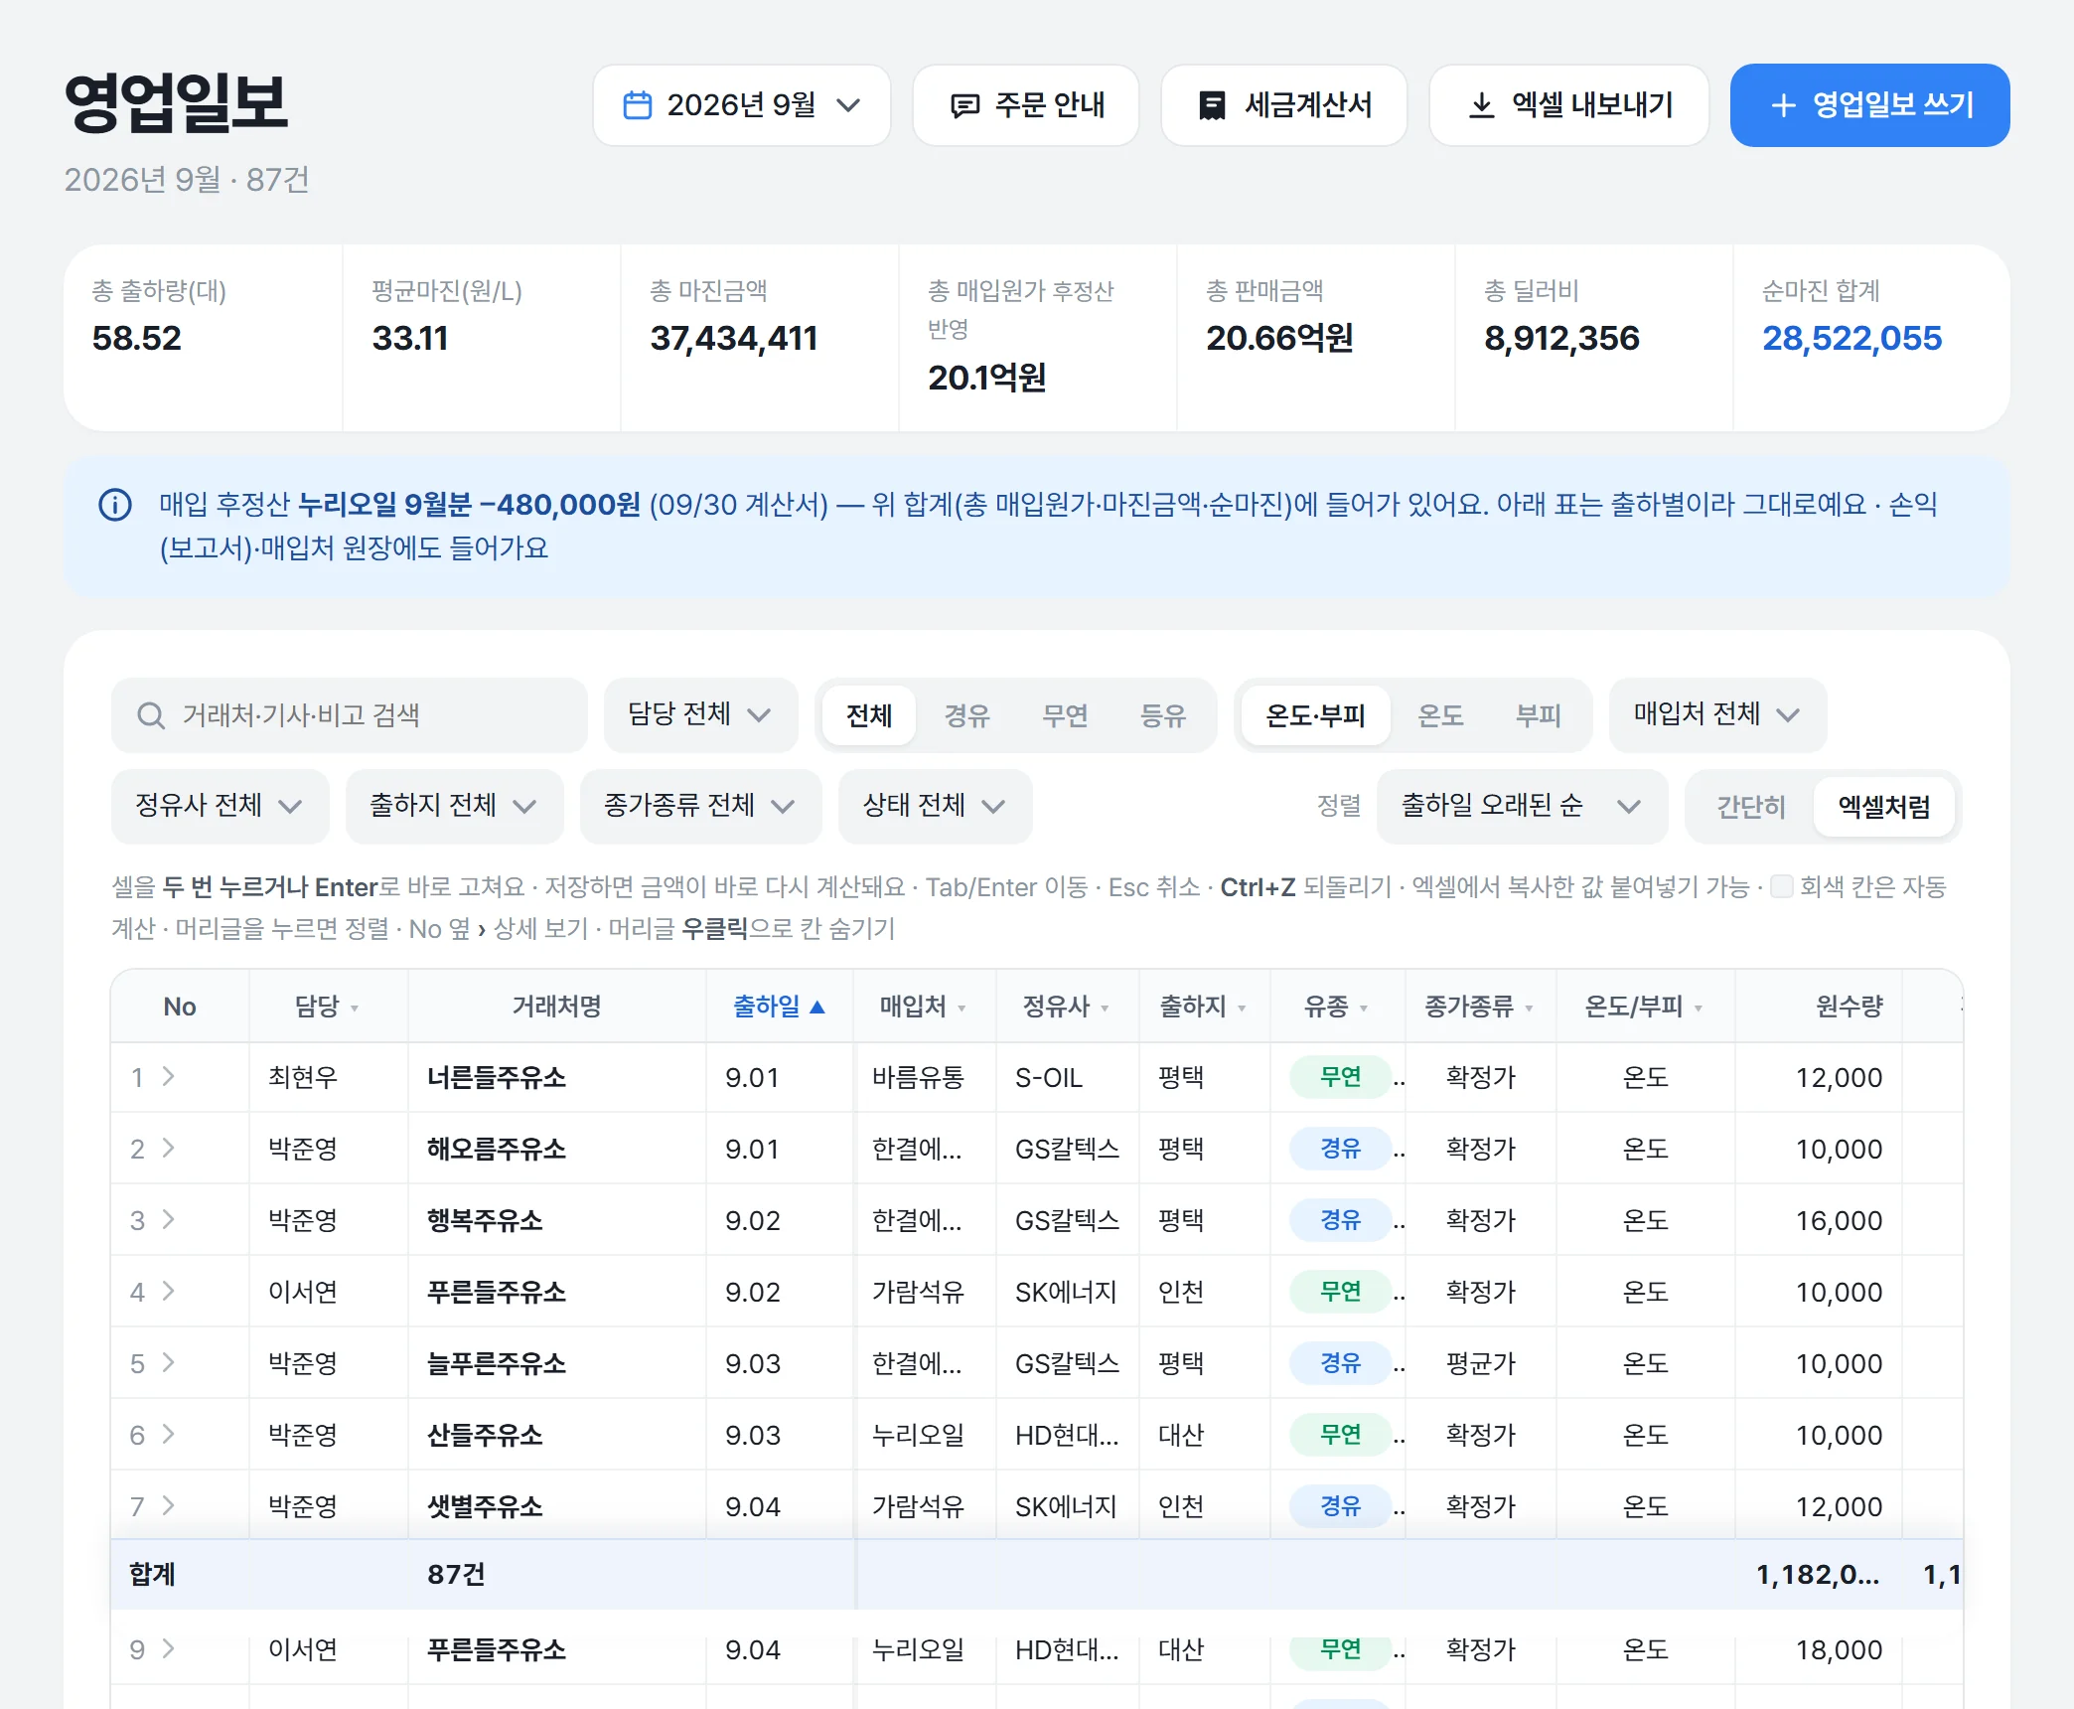
Task: Select the 경유 fuel filter
Action: coord(966,715)
